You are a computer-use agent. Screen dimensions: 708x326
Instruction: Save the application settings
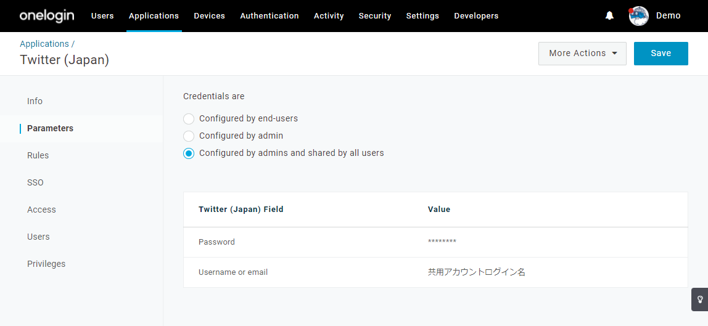point(661,53)
